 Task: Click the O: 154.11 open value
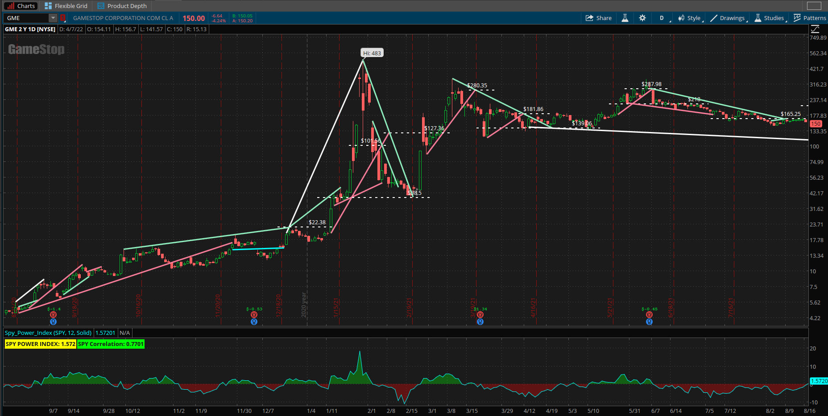(99, 29)
